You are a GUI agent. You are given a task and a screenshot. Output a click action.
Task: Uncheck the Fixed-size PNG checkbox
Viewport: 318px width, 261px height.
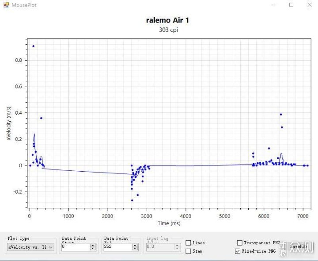[x=238, y=251]
